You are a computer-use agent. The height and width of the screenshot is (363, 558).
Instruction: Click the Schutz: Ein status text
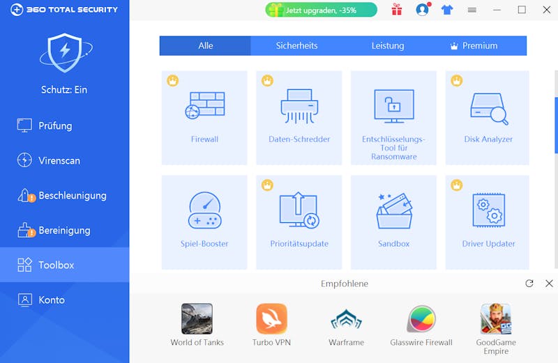pyautogui.click(x=64, y=90)
